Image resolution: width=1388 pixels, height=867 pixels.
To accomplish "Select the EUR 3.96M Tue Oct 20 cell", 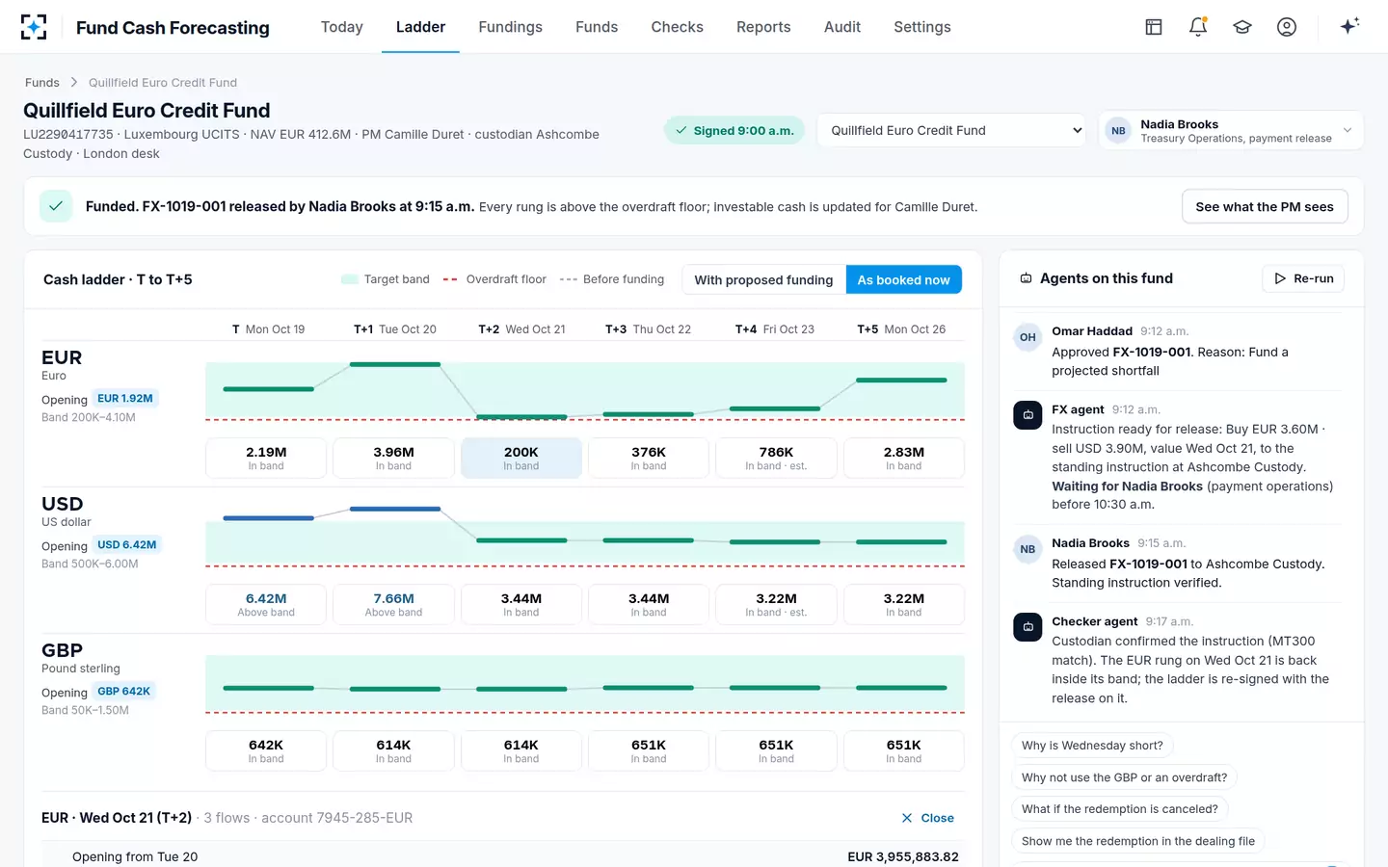I will [393, 458].
